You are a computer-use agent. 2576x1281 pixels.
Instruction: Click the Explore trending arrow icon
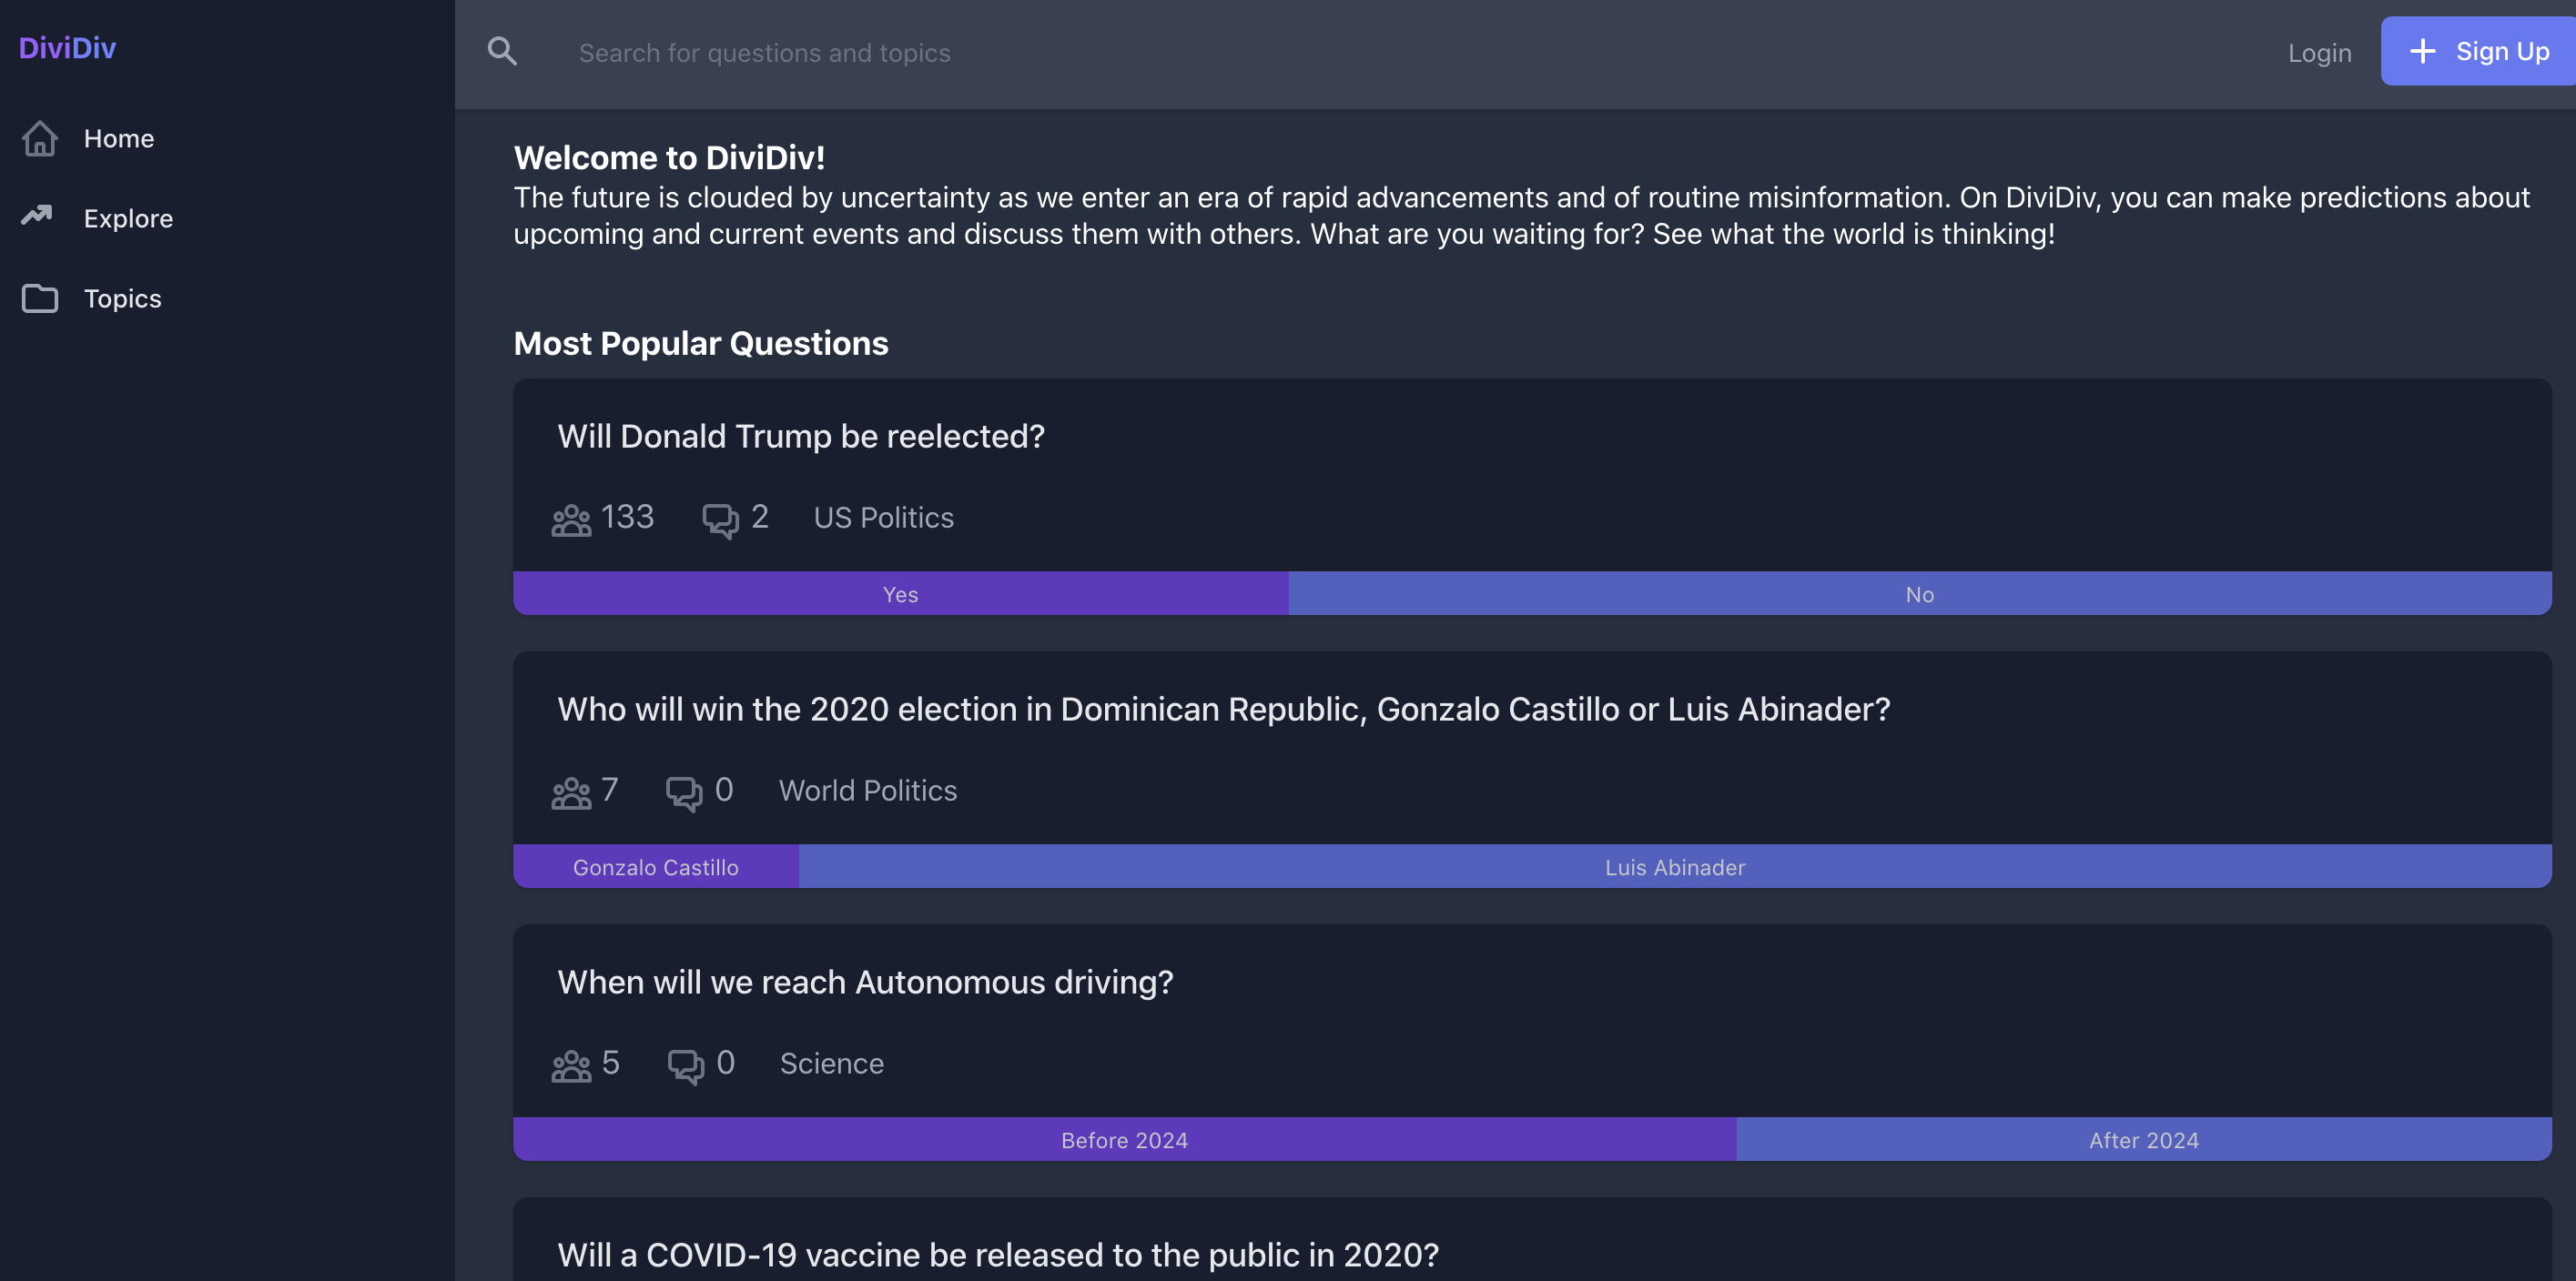(38, 216)
